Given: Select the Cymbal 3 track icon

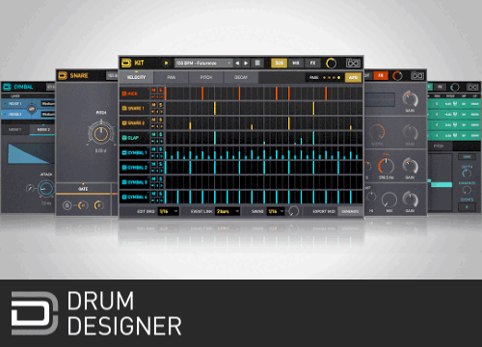Looking at the screenshot, I should tap(124, 182).
